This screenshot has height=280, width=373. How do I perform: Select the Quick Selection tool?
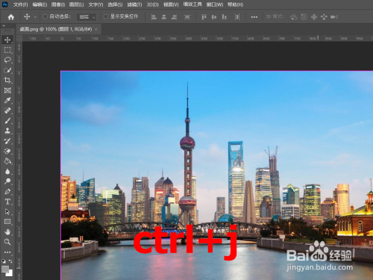pos(7,70)
